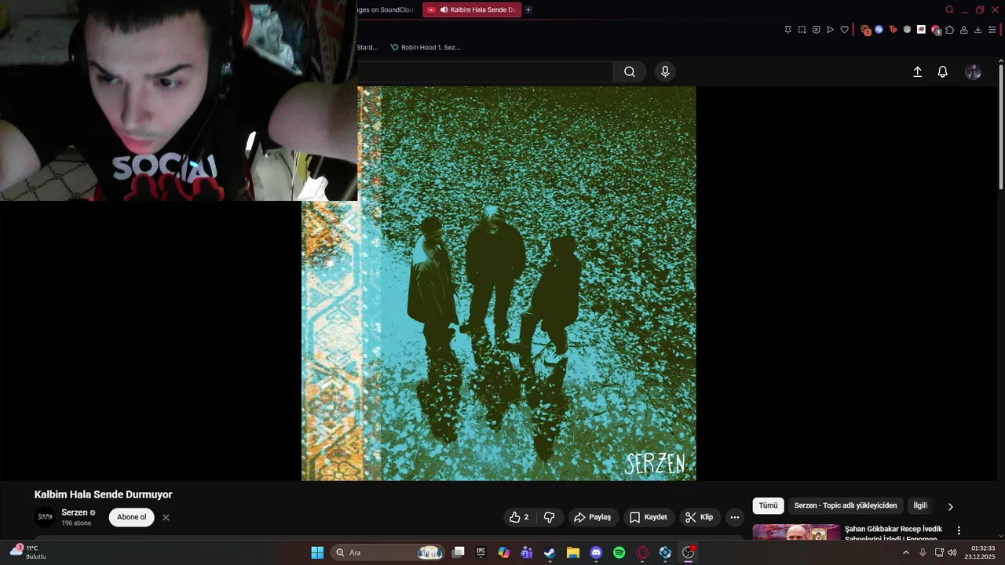Open the red Tp extension icon
Screen dimensions: 1005x565
(x=893, y=30)
